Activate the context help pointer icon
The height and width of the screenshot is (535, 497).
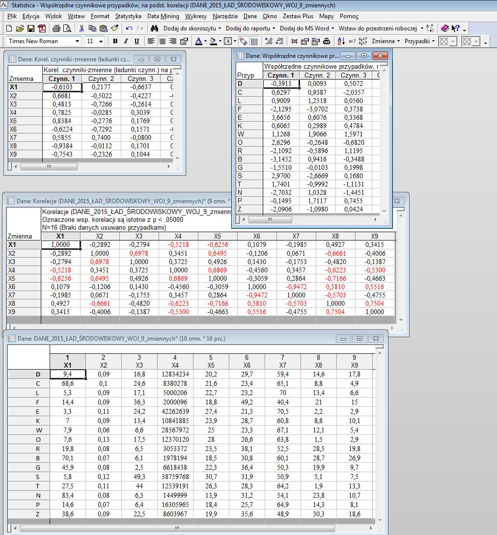455,28
